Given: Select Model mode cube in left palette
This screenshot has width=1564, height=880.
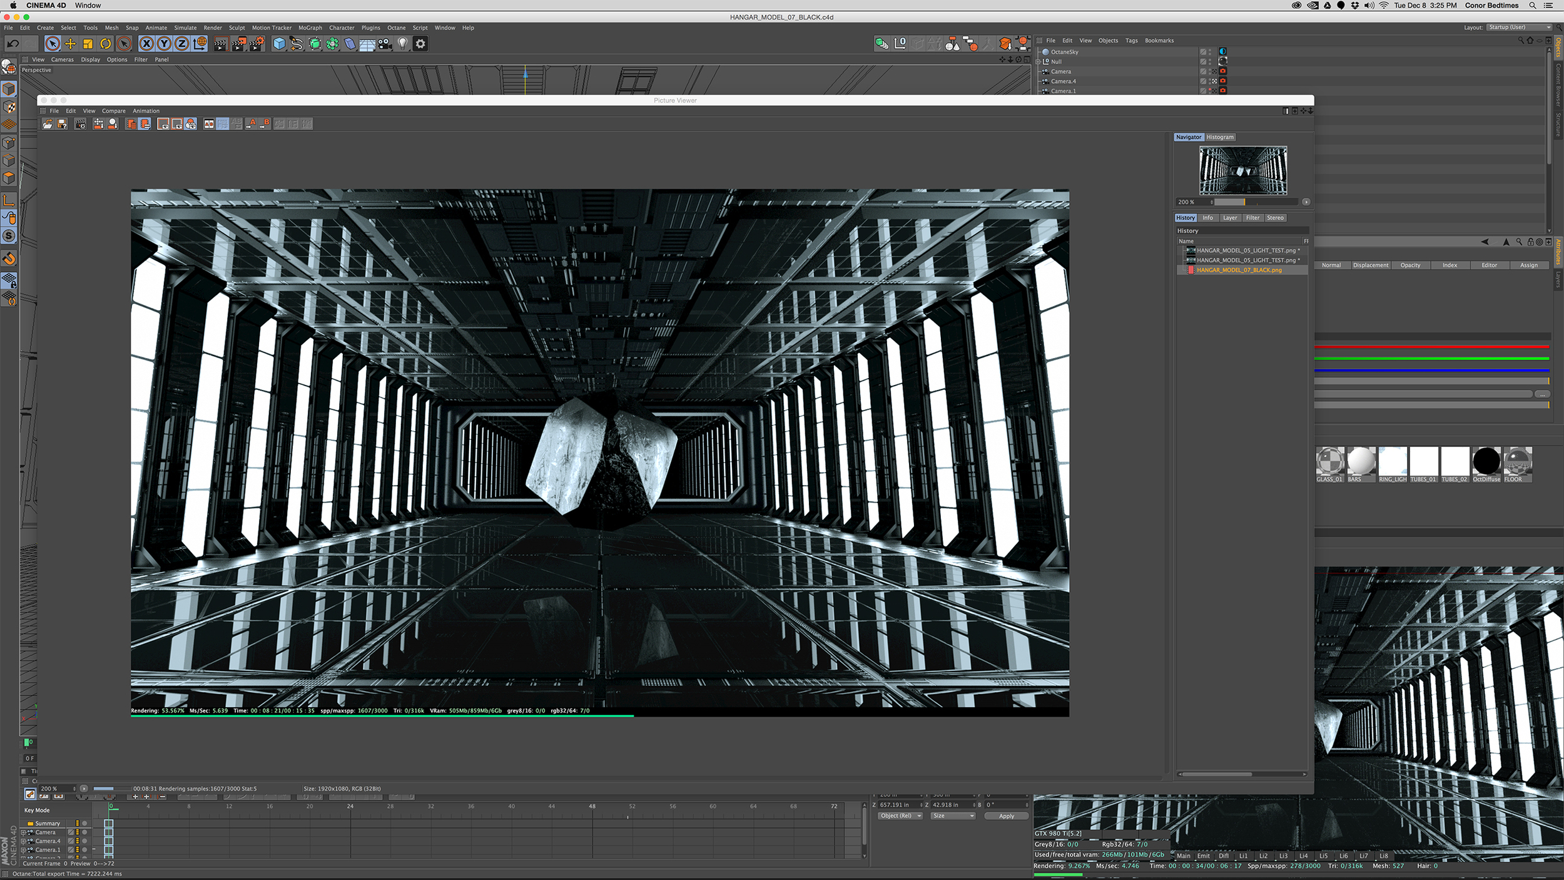Looking at the screenshot, I should coord(9,89).
